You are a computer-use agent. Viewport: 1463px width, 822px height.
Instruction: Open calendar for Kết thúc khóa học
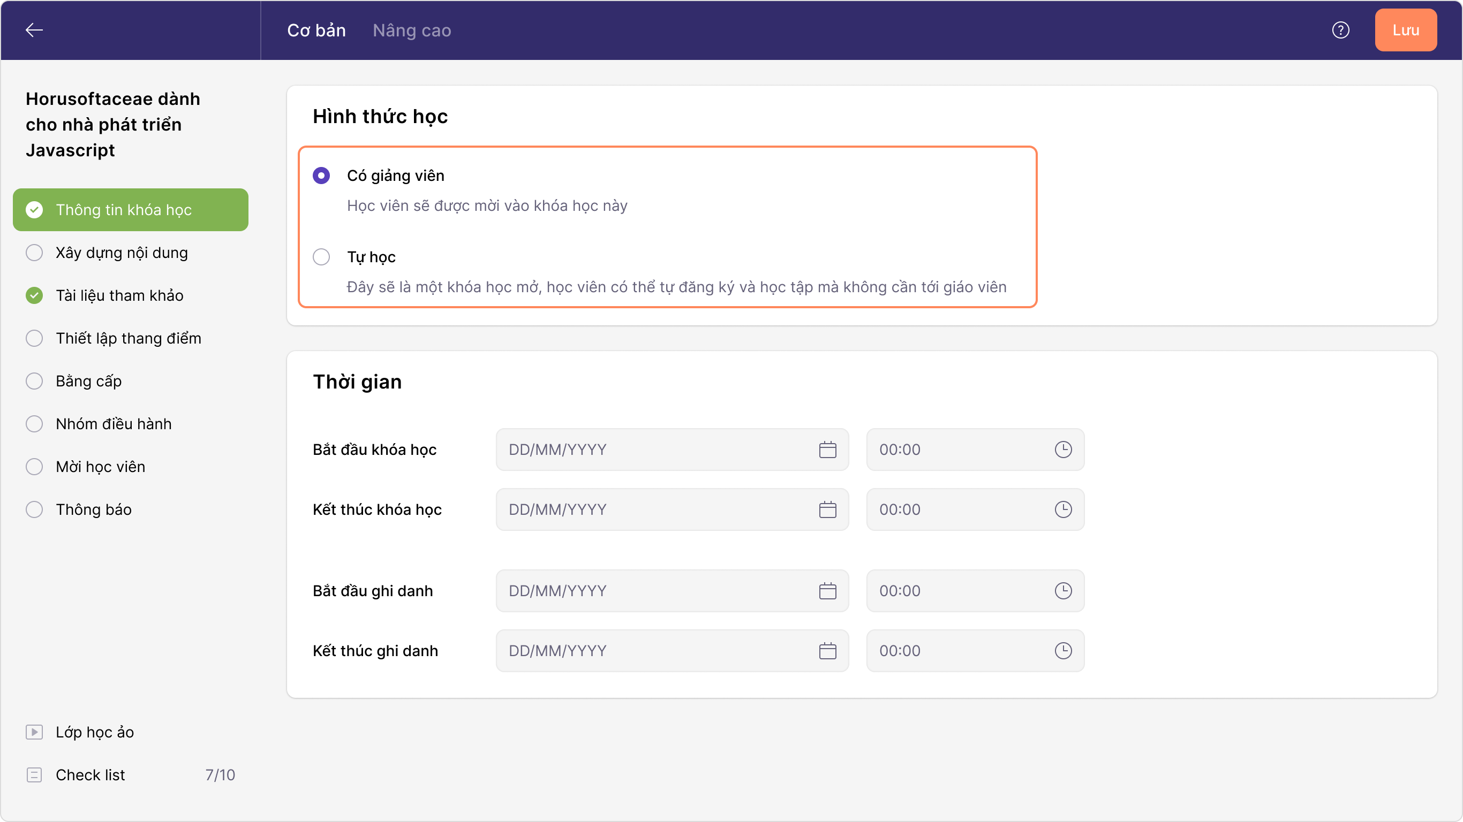tap(827, 509)
